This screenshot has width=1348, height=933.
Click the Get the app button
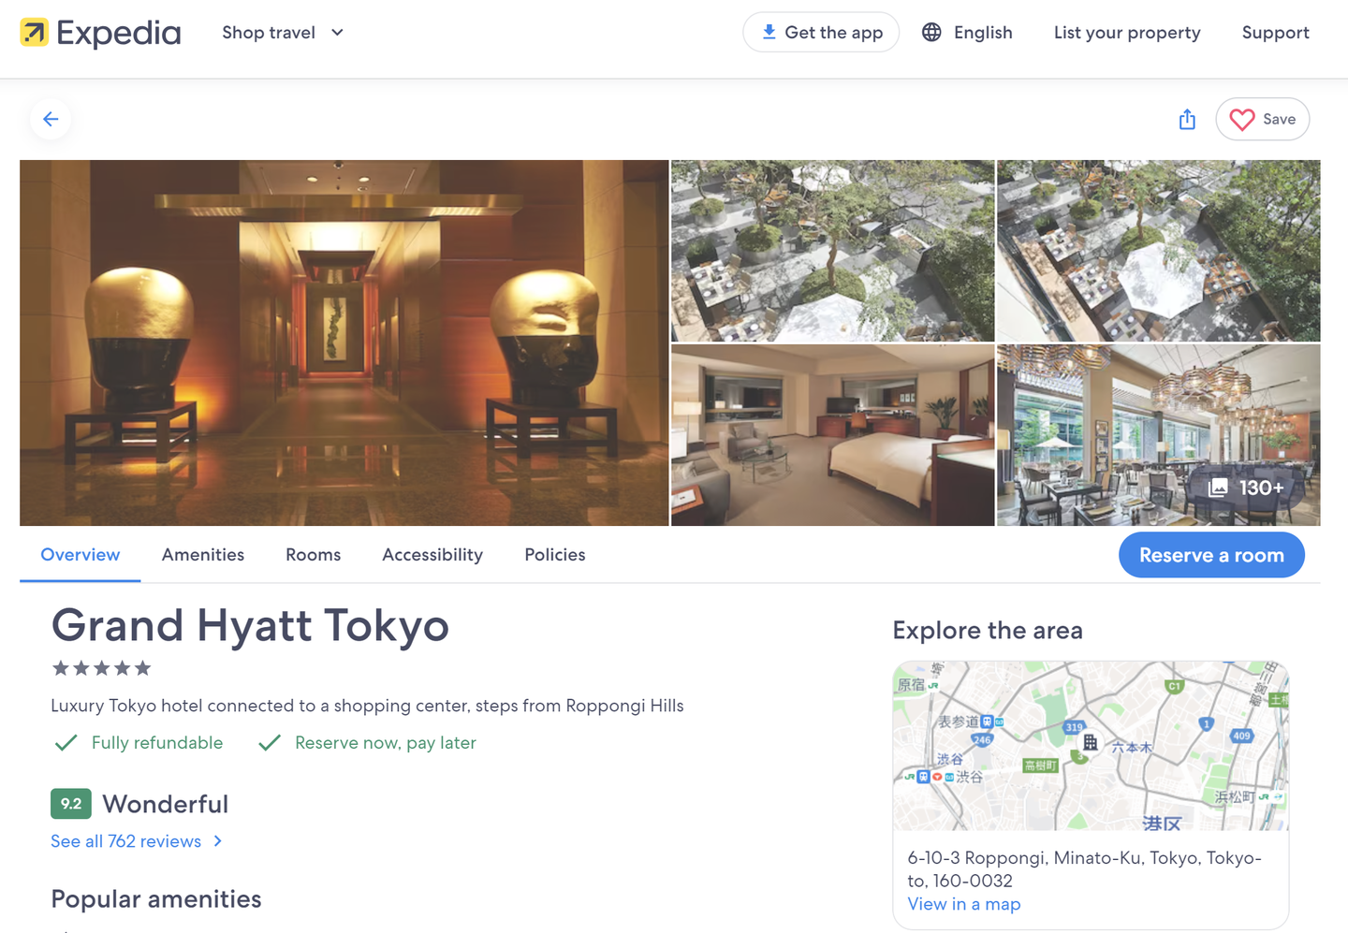pos(821,33)
